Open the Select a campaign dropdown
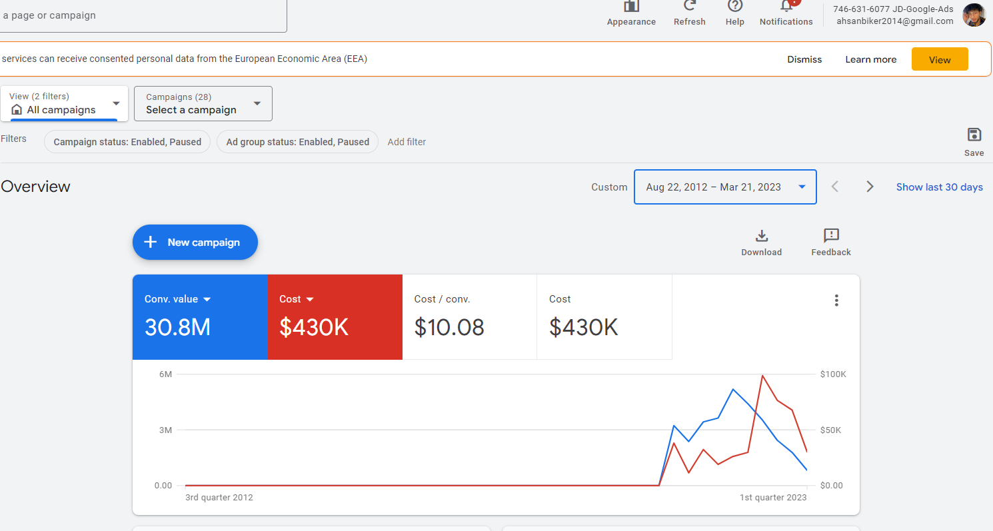The height and width of the screenshot is (531, 993). [203, 103]
